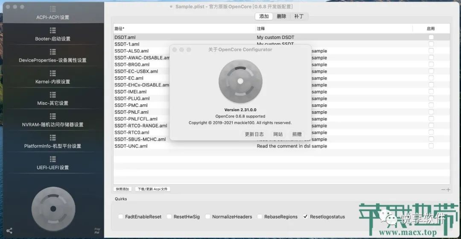
Task: Click the 注释 column header
Action: coord(334,29)
